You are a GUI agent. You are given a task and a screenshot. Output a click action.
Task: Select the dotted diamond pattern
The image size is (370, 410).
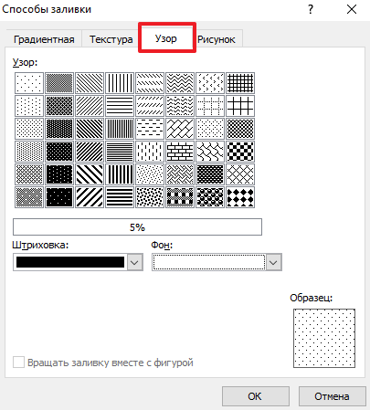[x=210, y=129]
